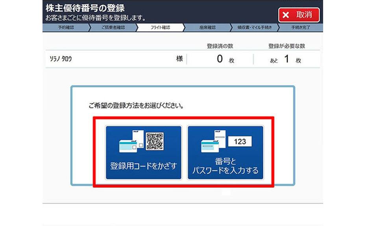
Task: Select the フライト確認 step
Action: [160, 27]
